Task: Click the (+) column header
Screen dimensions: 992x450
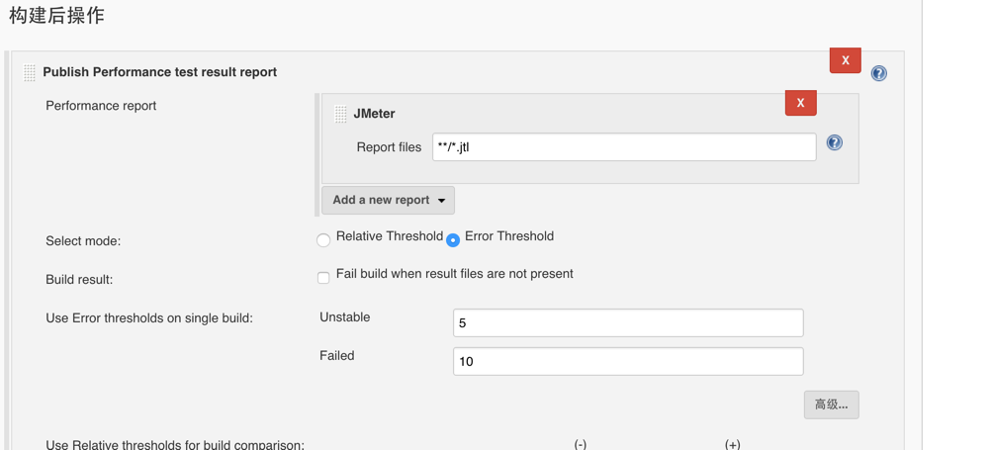Action: pyautogui.click(x=732, y=444)
